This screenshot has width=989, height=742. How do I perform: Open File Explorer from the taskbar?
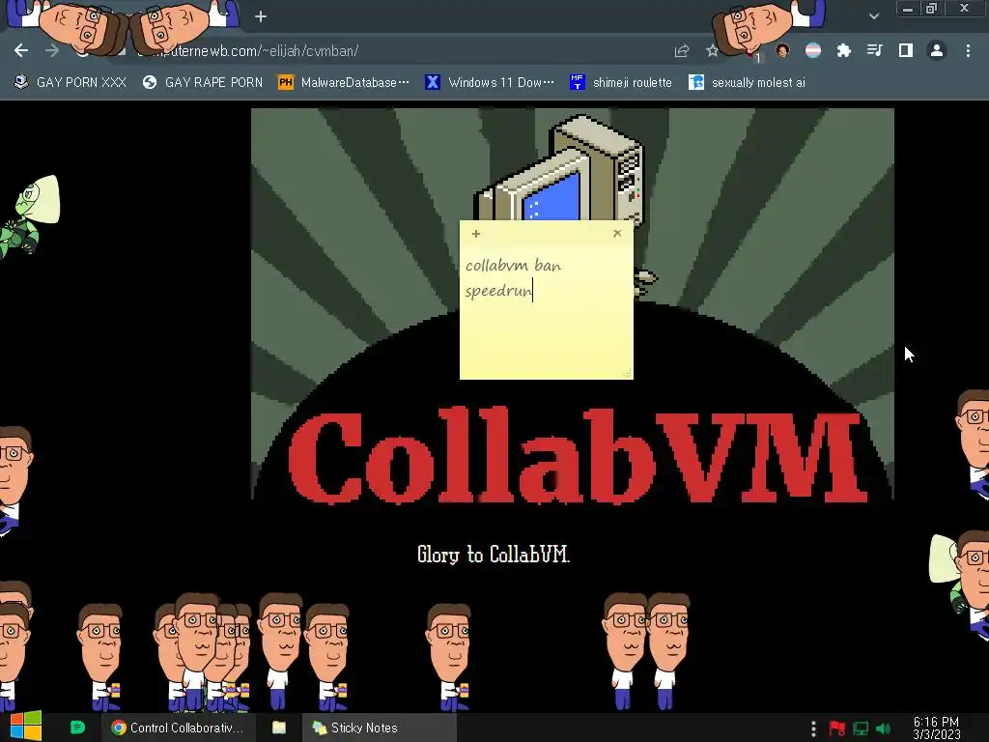pyautogui.click(x=279, y=728)
